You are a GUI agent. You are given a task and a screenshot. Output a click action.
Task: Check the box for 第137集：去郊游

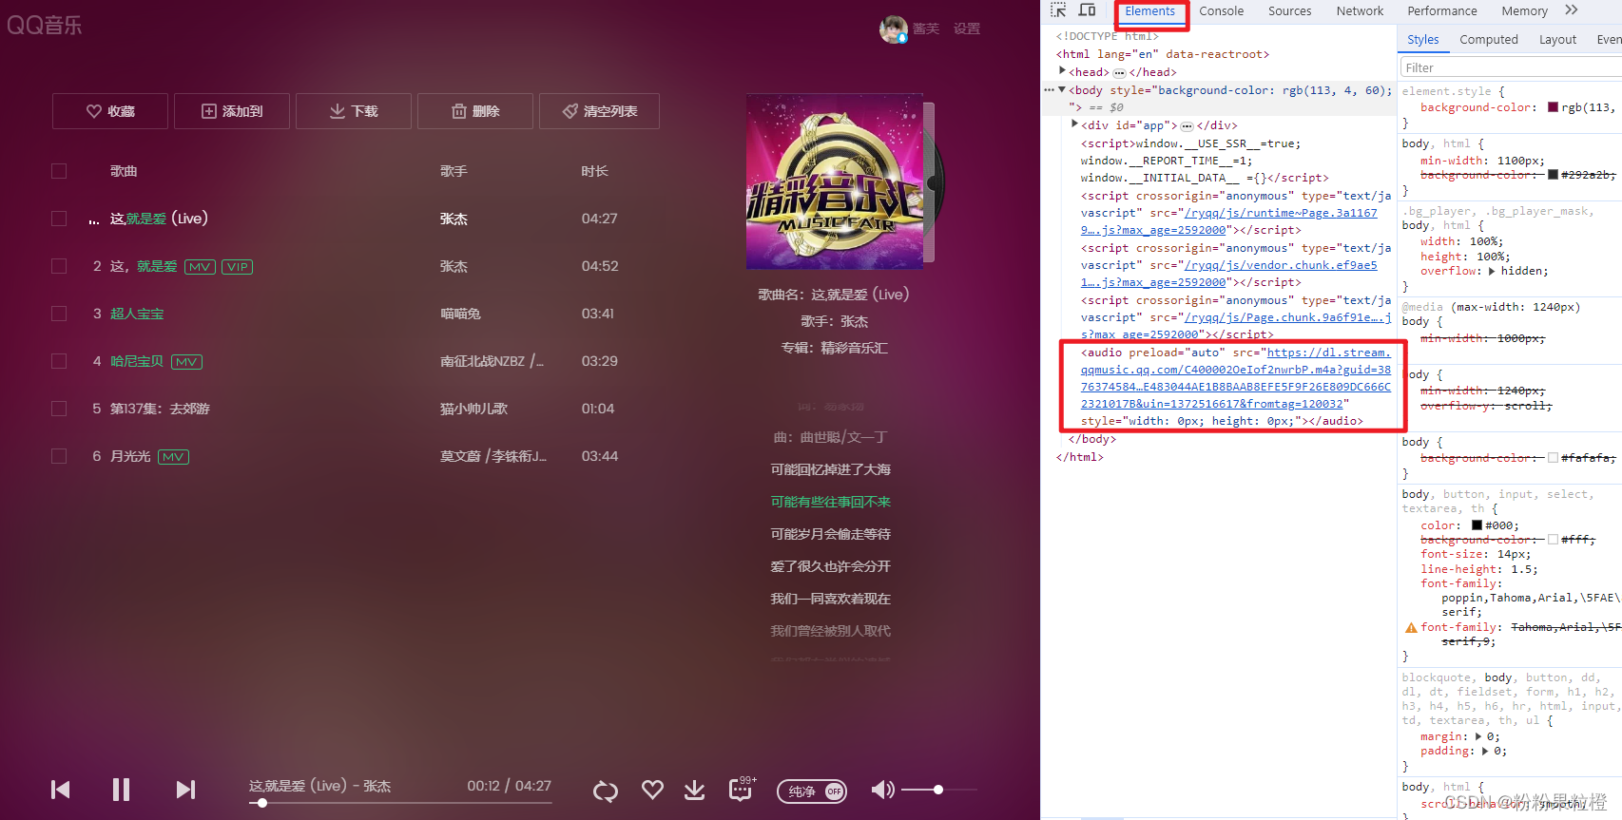tap(59, 409)
